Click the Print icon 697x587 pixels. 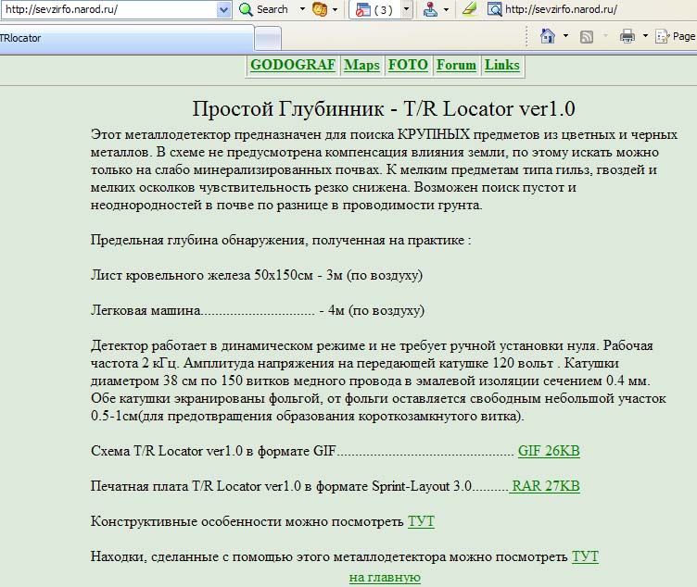coord(627,36)
